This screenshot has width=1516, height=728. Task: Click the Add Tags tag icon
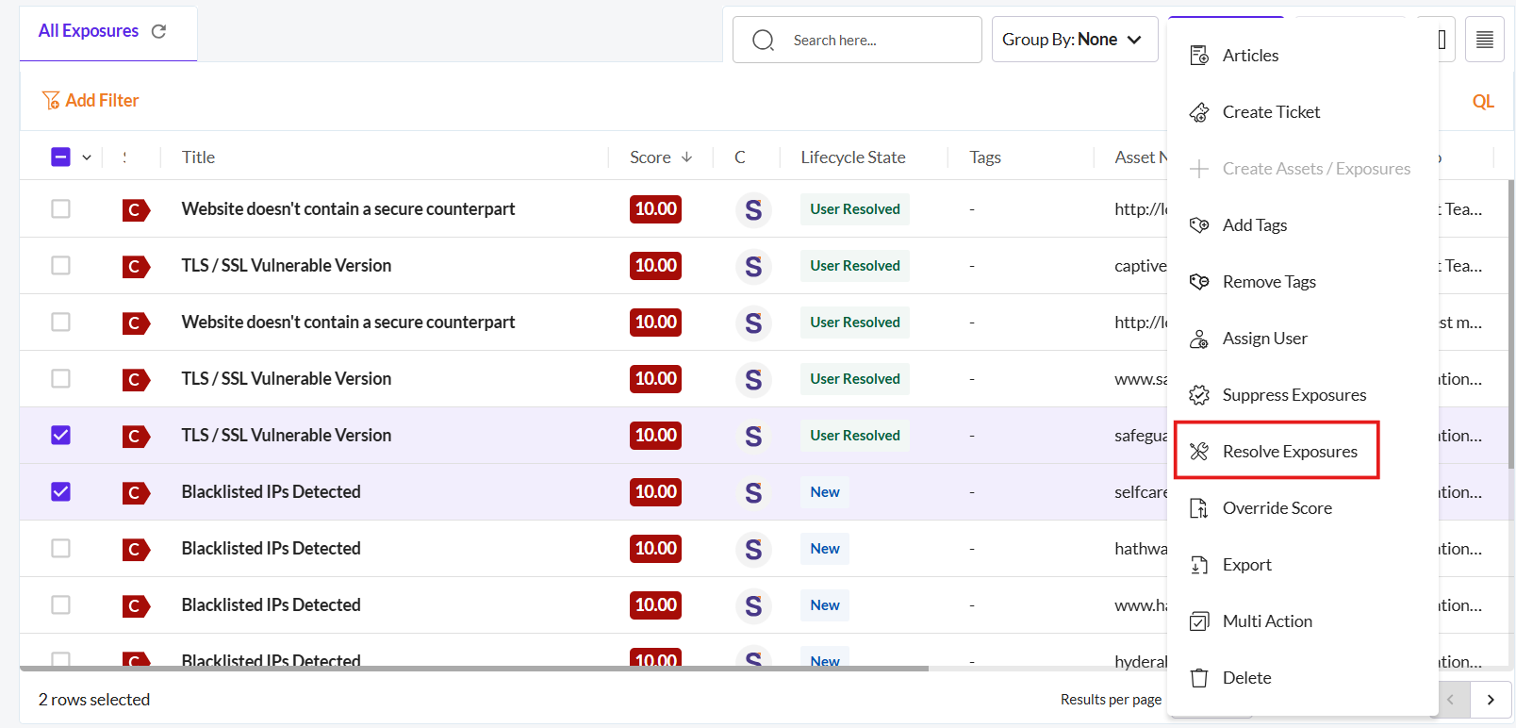click(1199, 225)
